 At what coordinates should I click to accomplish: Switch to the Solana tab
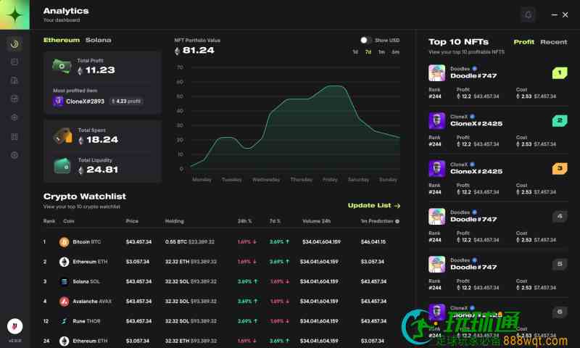pos(99,40)
